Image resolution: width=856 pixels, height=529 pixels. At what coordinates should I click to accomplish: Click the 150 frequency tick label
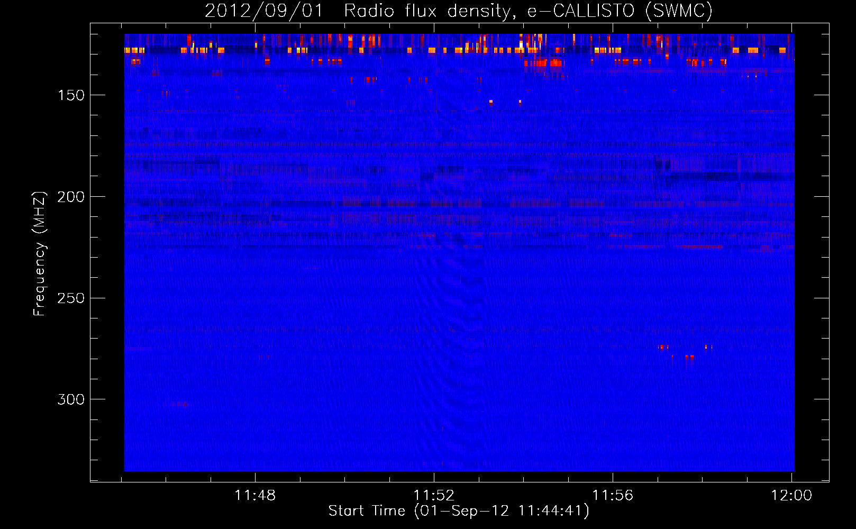[x=71, y=95]
